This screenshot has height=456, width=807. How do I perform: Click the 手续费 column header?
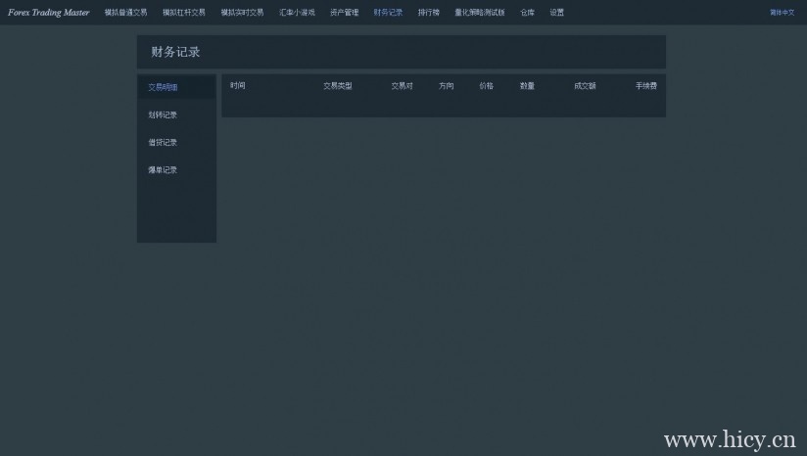(x=646, y=86)
